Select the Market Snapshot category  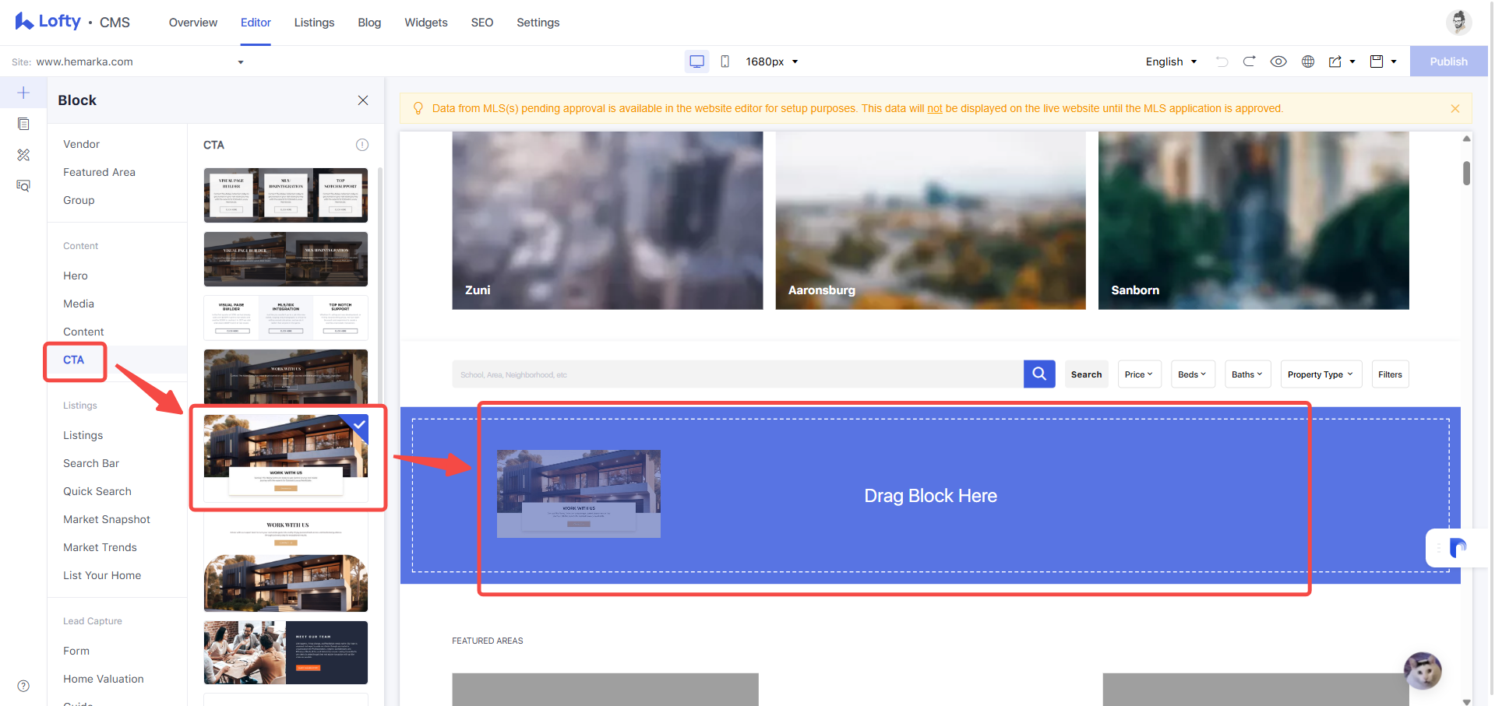(x=107, y=519)
